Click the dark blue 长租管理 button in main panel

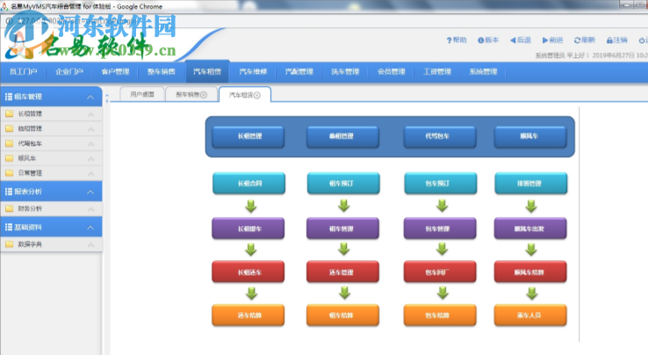248,136
